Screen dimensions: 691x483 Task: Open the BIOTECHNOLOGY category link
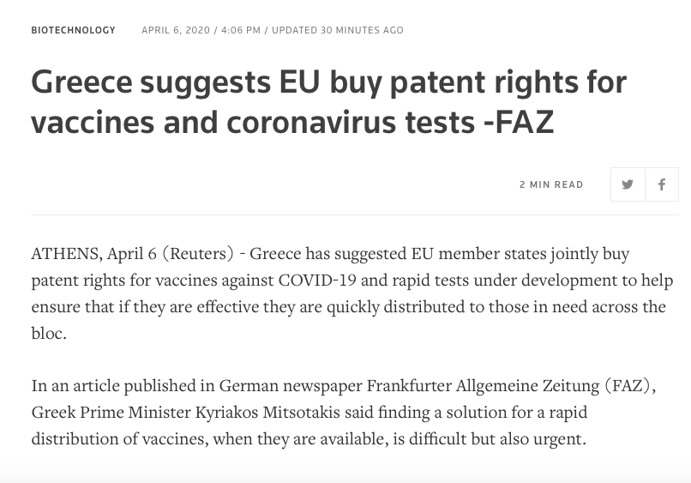[73, 30]
